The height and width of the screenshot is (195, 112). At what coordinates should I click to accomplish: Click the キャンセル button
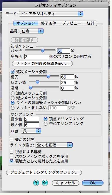coord(65,183)
